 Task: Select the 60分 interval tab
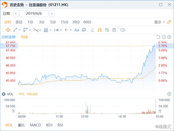87,22
